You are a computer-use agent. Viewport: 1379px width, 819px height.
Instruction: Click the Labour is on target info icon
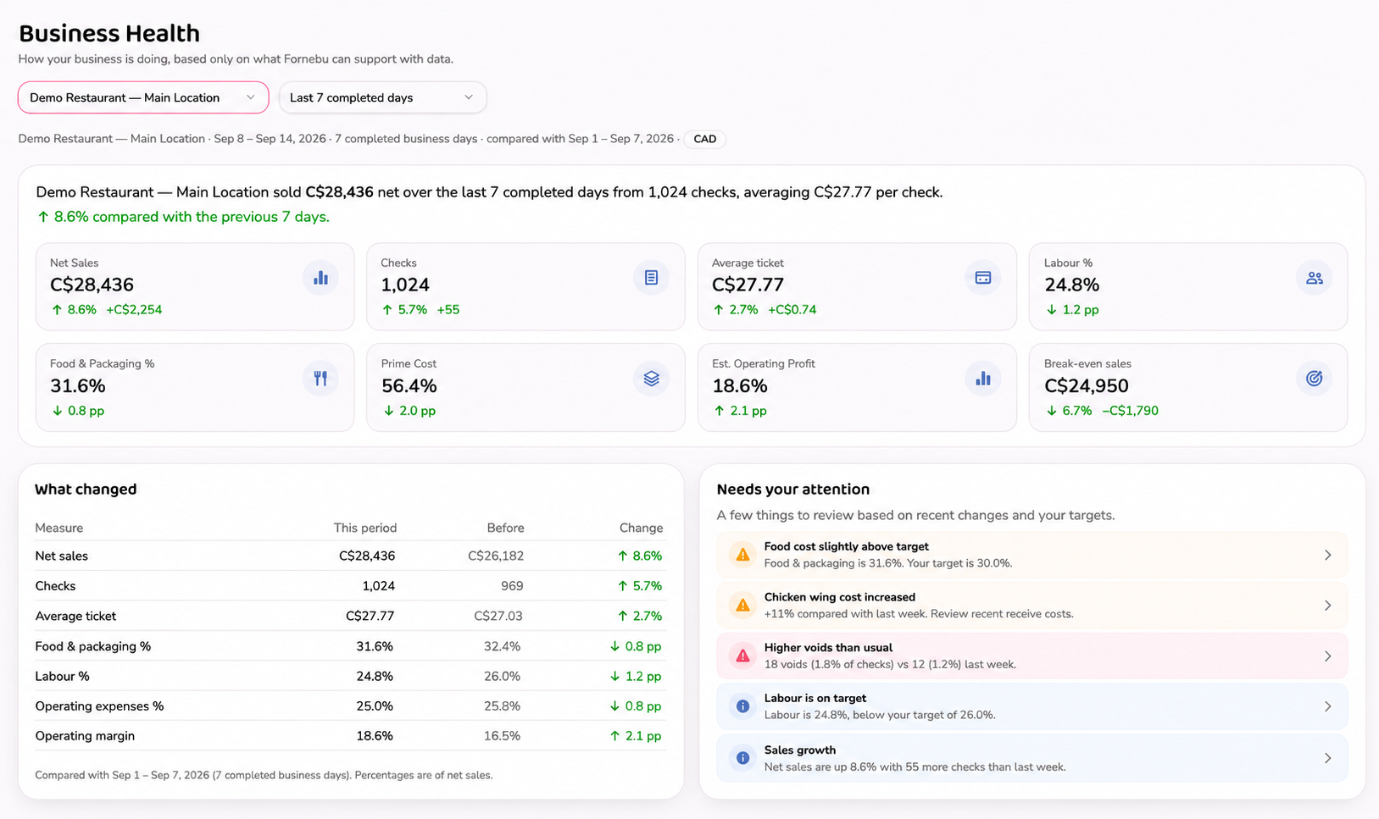(x=742, y=706)
